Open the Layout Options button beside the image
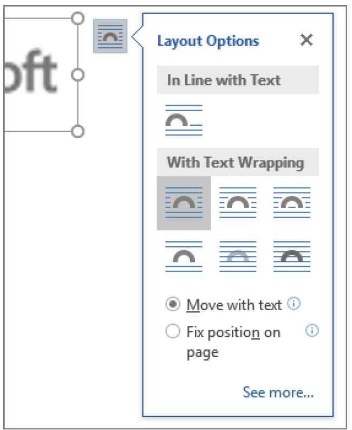Screen dimensions: 352x430 [x=110, y=36]
